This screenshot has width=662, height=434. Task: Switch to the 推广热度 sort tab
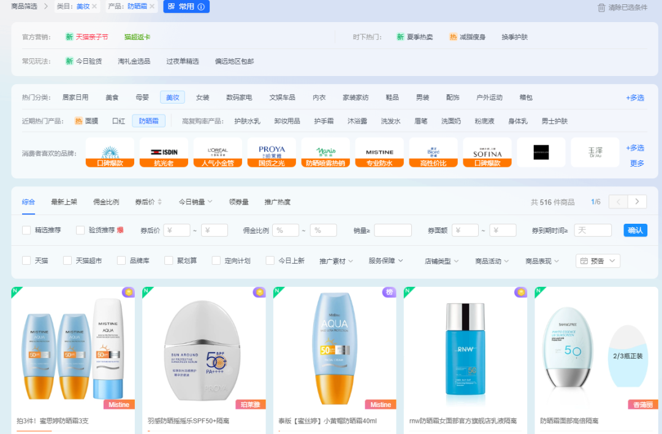click(278, 202)
